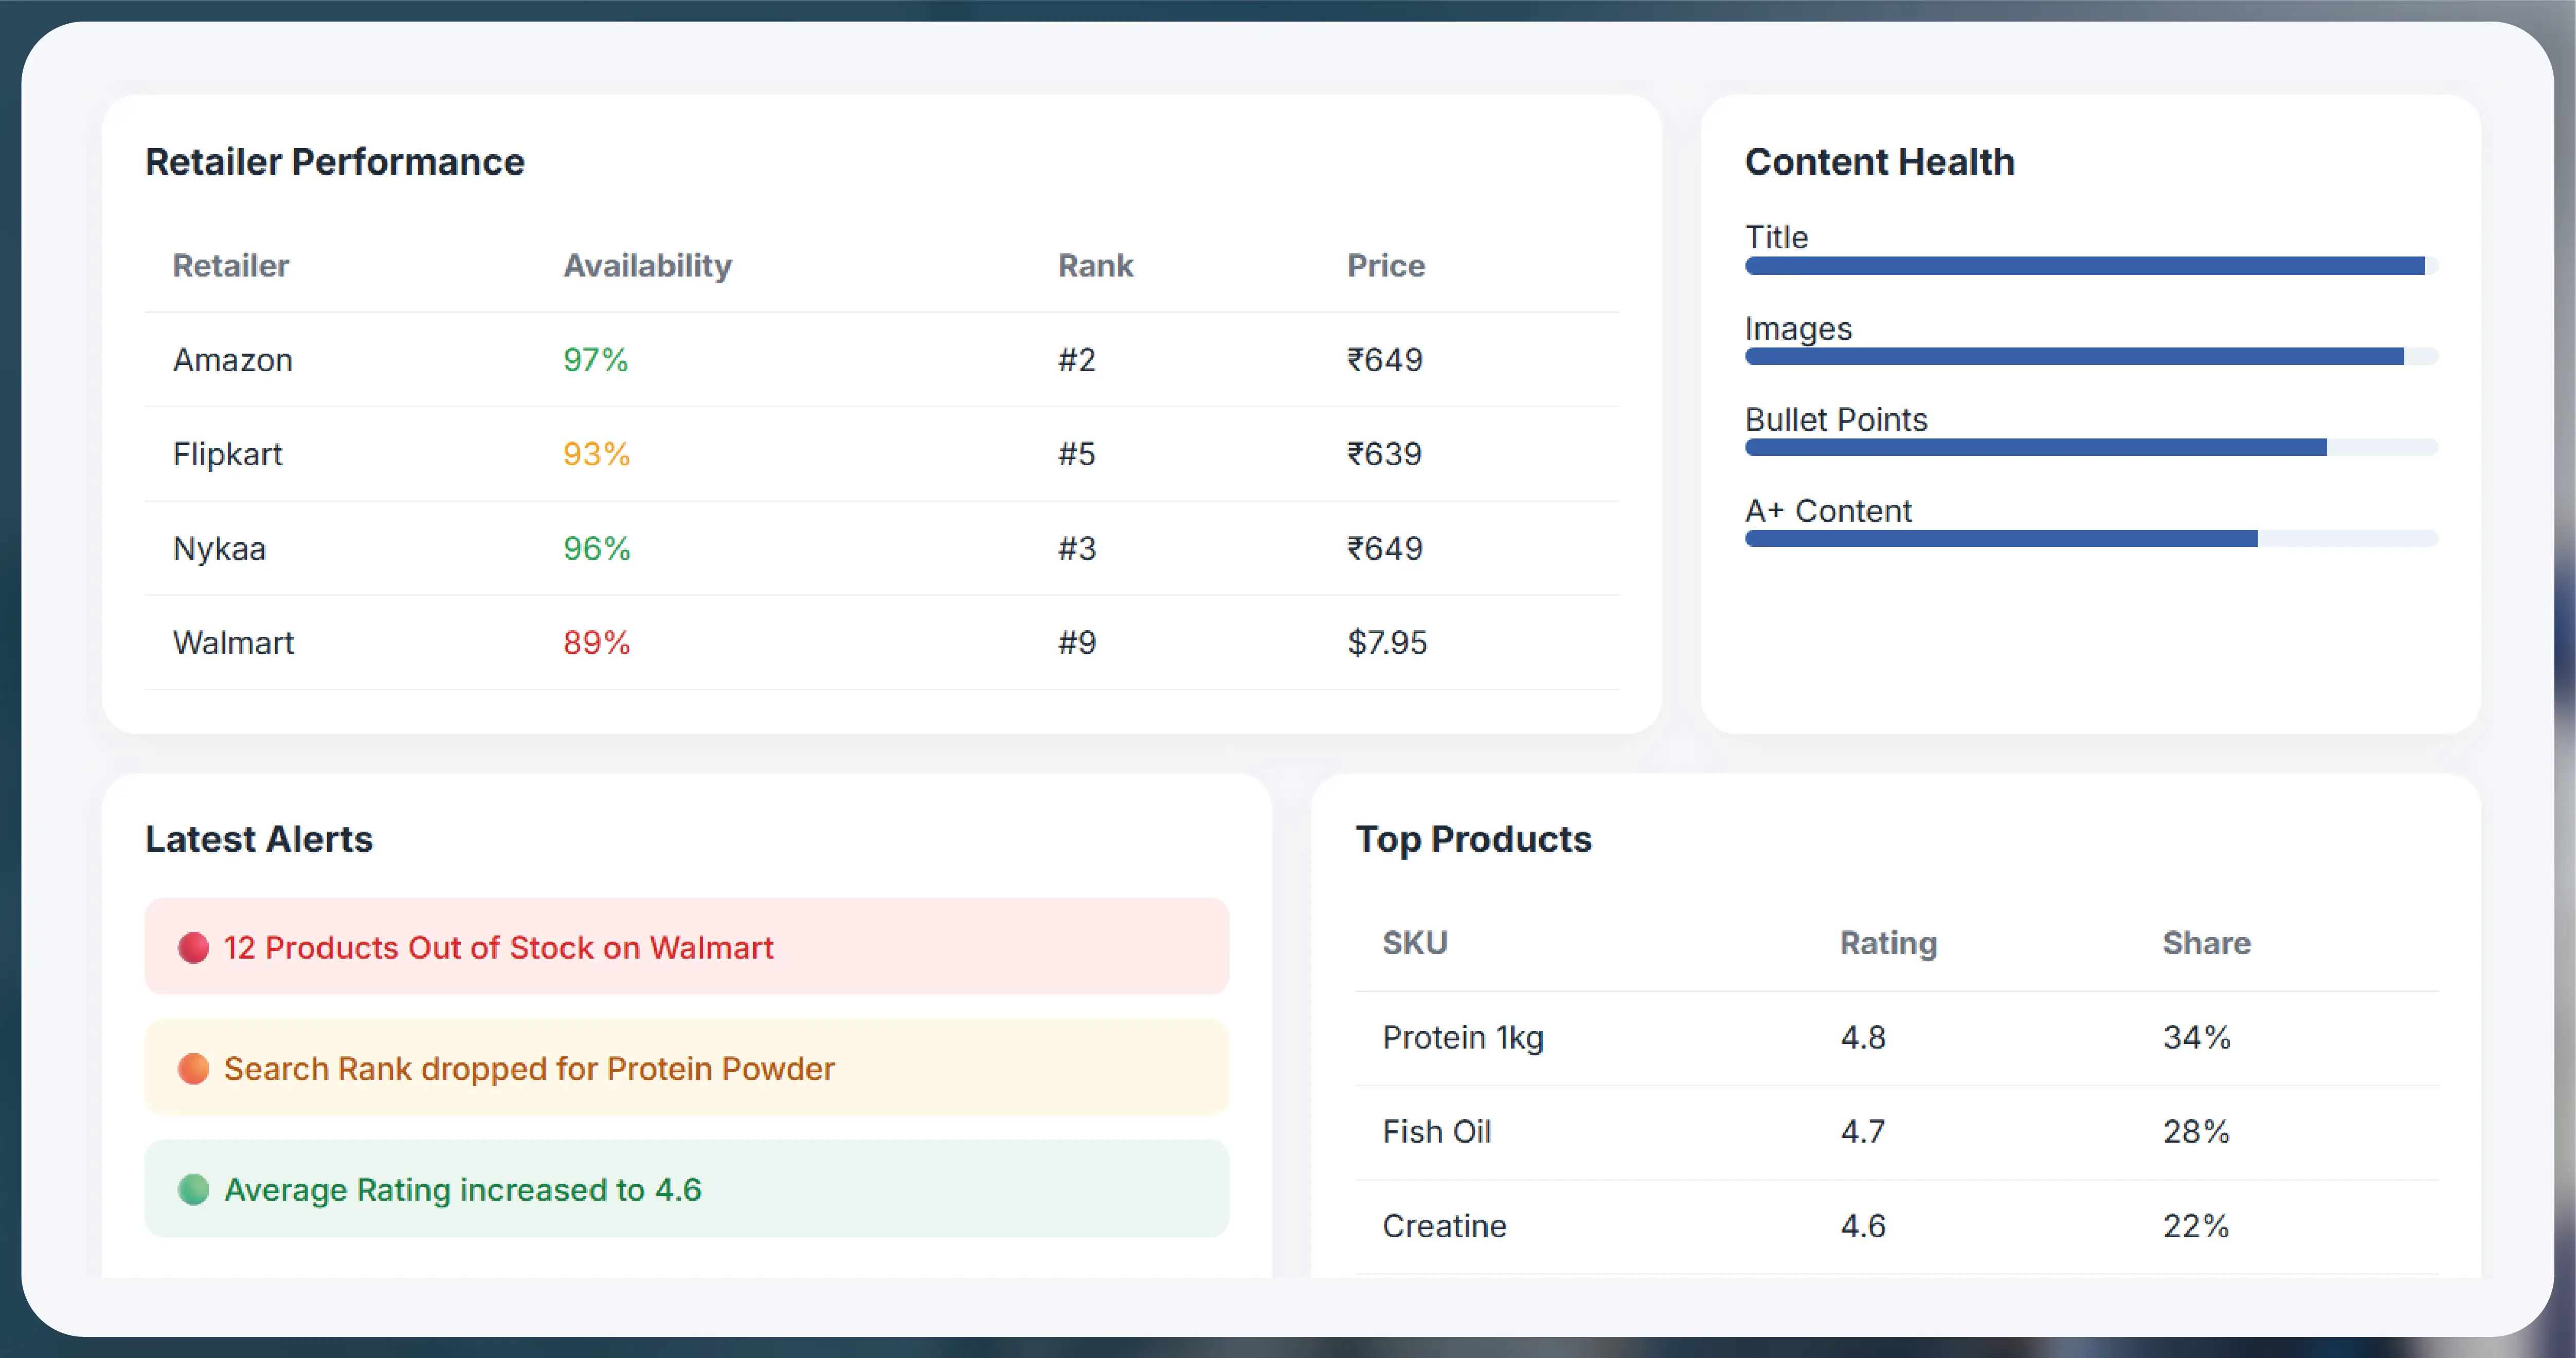Select the Fish Oil SKU
The image size is (2576, 1358).
tap(1437, 1131)
